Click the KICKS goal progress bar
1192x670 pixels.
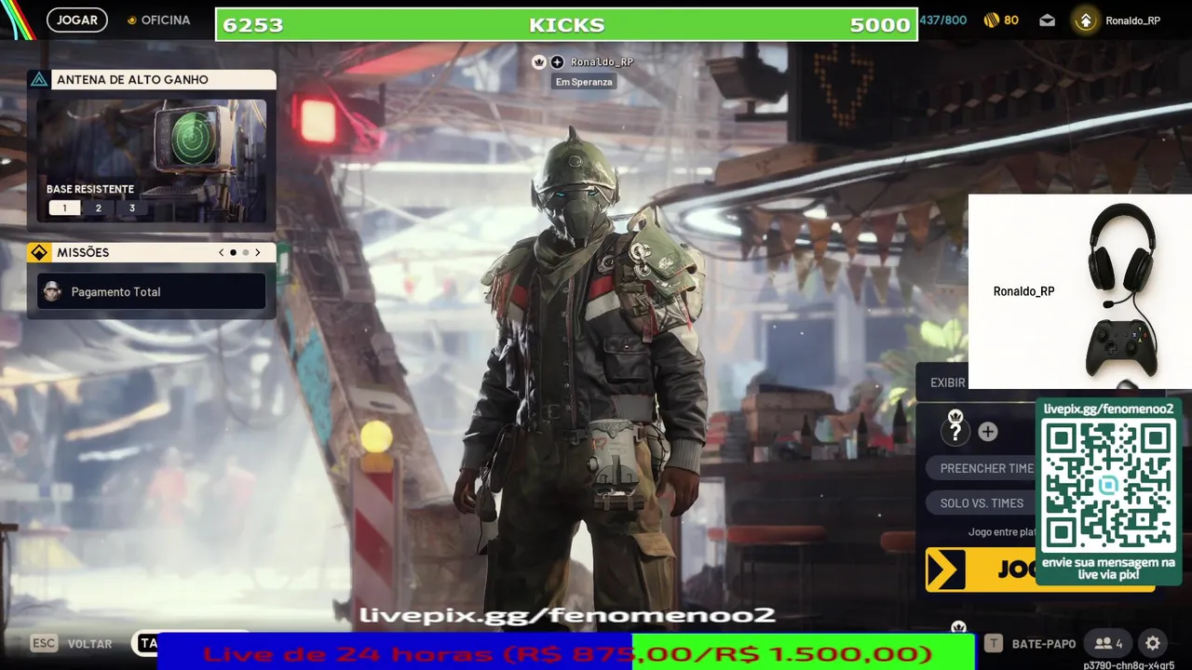click(566, 24)
